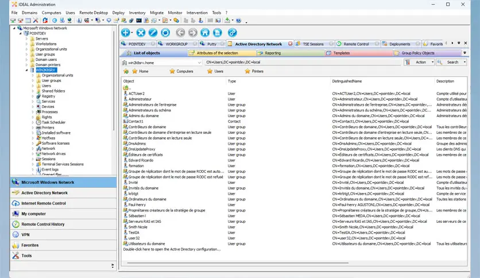Image resolution: width=480 pixels, height=278 pixels.
Task: Switch to the Templates tab
Action: (341, 53)
